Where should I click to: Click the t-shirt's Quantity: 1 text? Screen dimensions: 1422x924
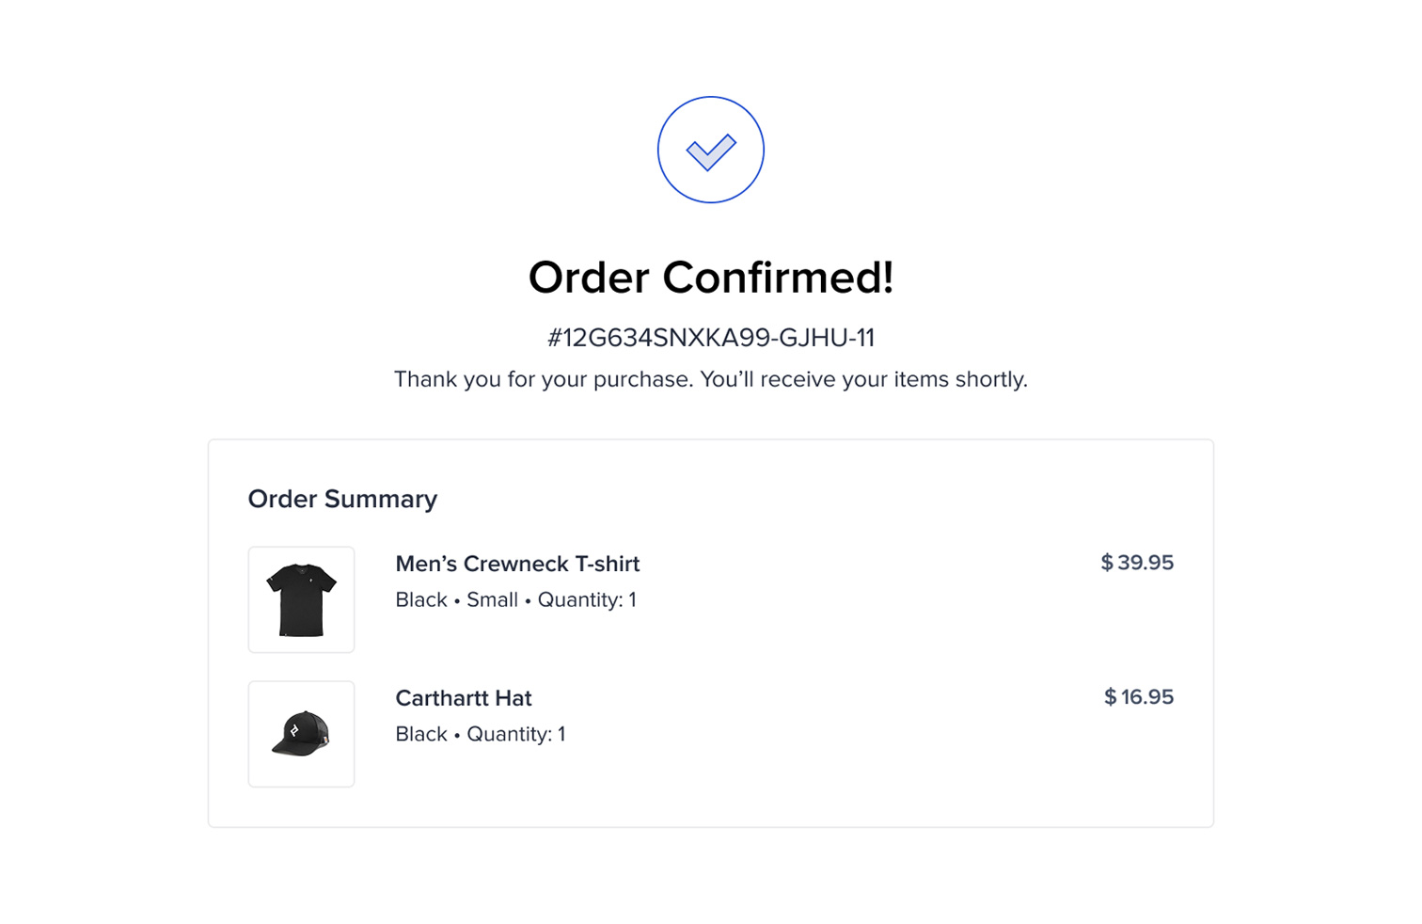[587, 600]
